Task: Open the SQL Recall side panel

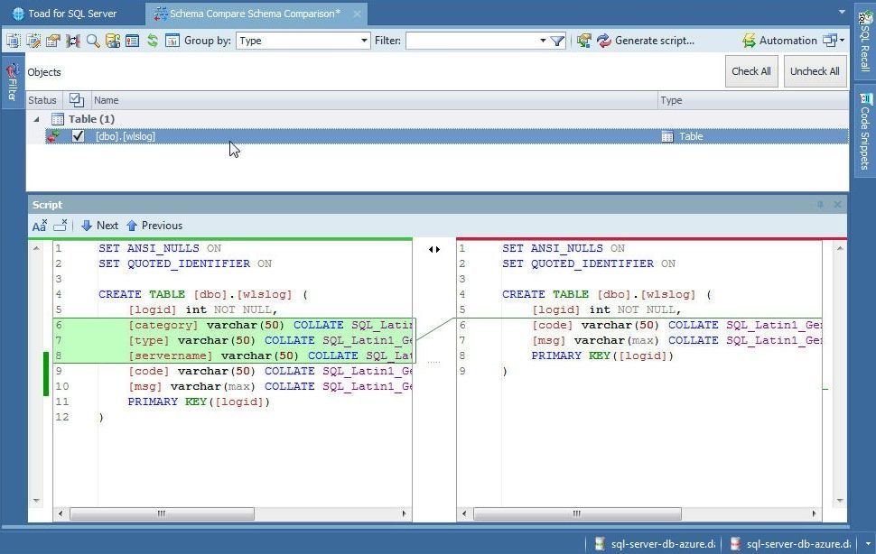Action: pos(865,41)
